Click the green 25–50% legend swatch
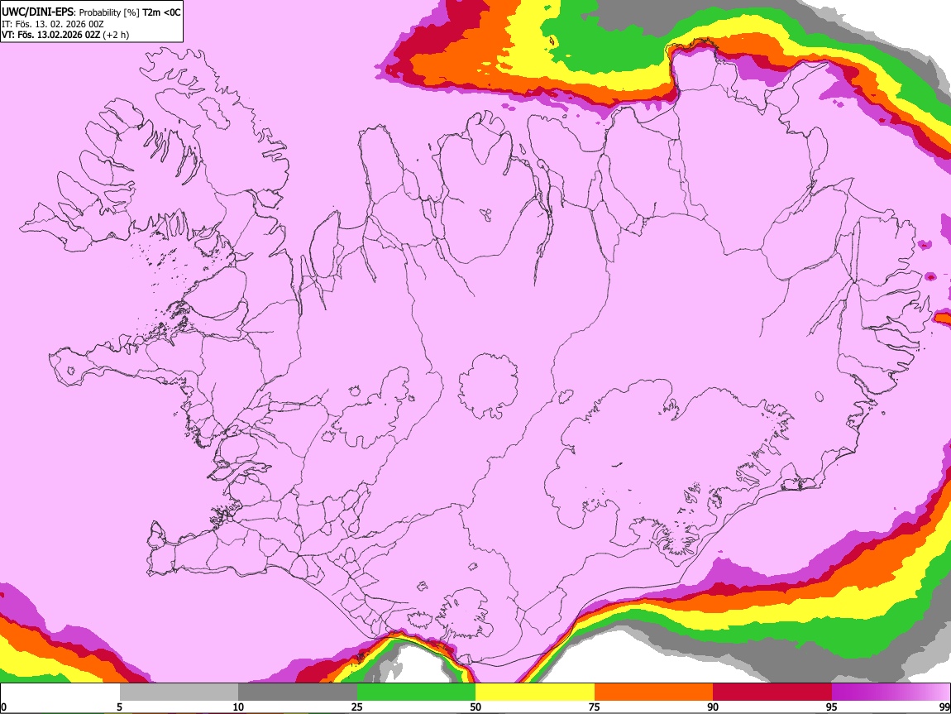951x714 pixels. pos(416,692)
